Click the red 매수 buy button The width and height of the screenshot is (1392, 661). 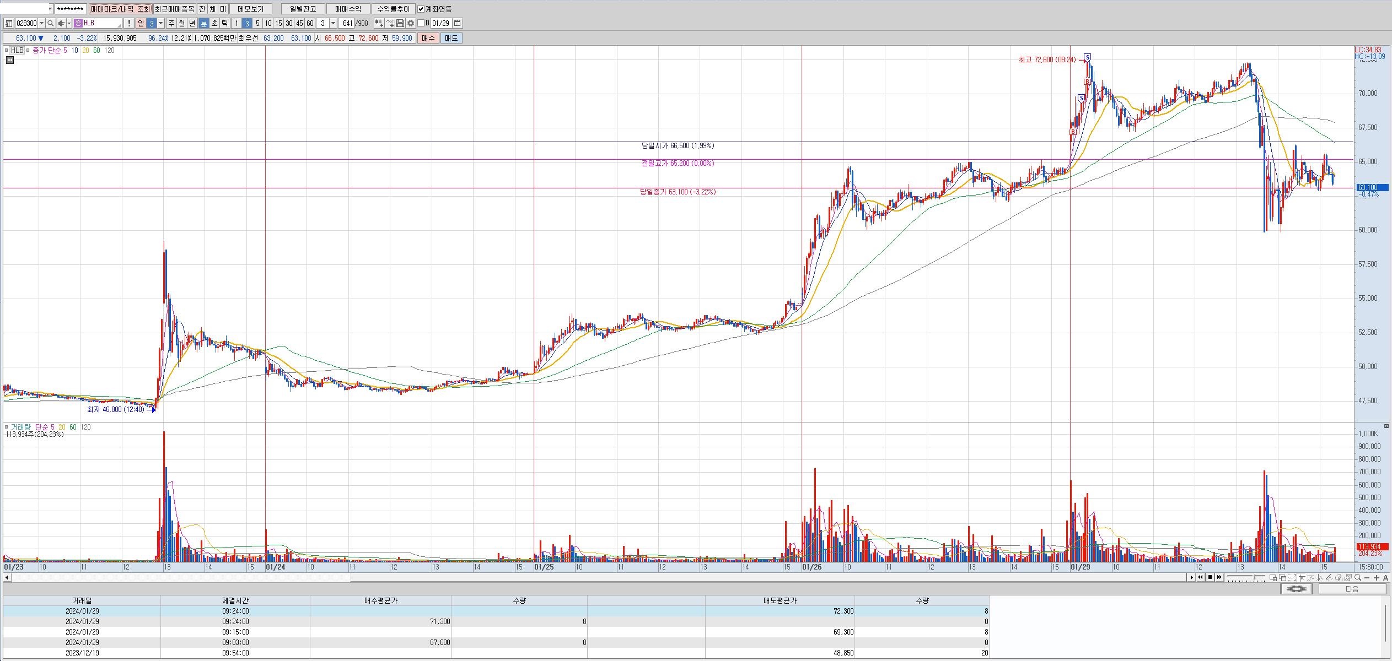pyautogui.click(x=428, y=38)
